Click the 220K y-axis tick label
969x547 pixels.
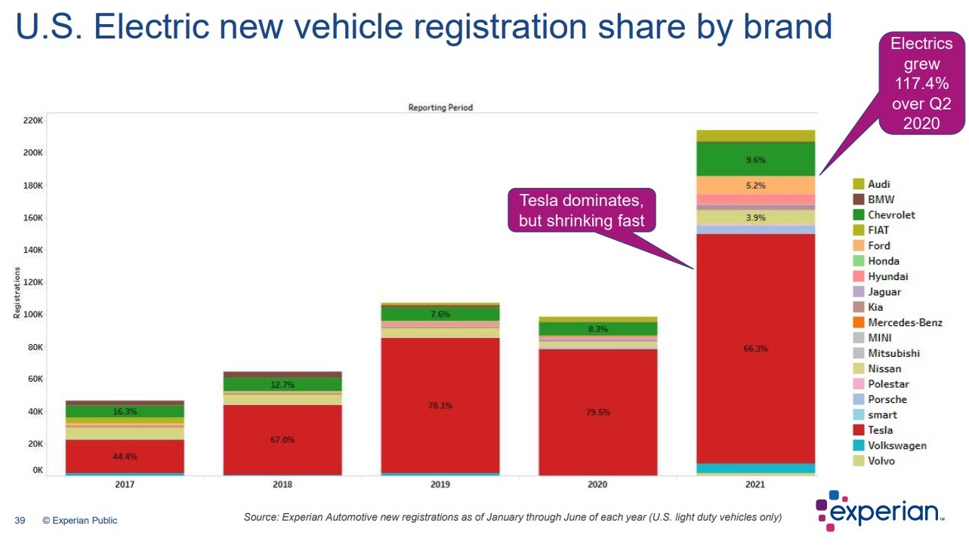point(34,120)
